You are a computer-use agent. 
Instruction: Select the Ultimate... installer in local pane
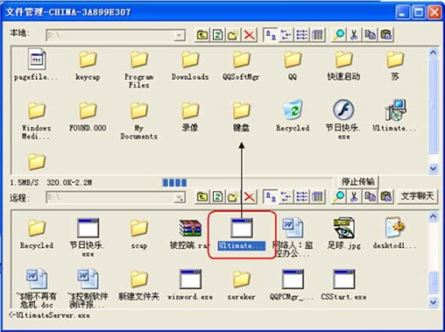pyautogui.click(x=395, y=116)
